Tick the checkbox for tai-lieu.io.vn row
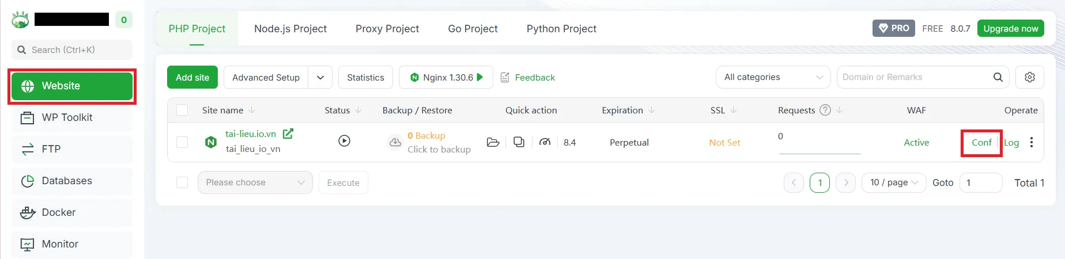Viewport: 1065px width, 259px height. [x=182, y=142]
